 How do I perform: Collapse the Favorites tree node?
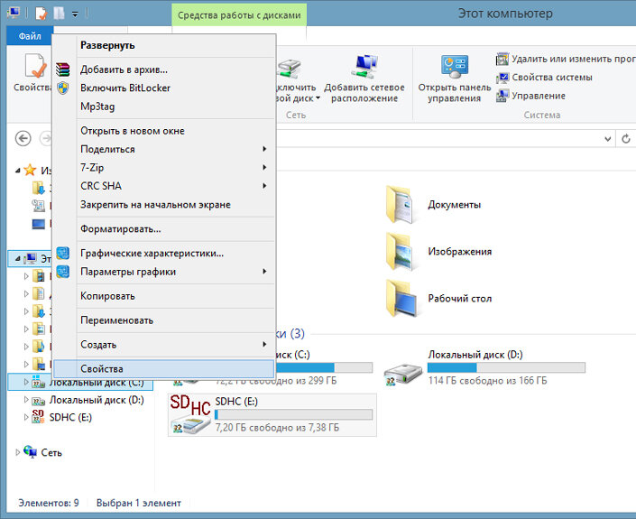(17, 171)
